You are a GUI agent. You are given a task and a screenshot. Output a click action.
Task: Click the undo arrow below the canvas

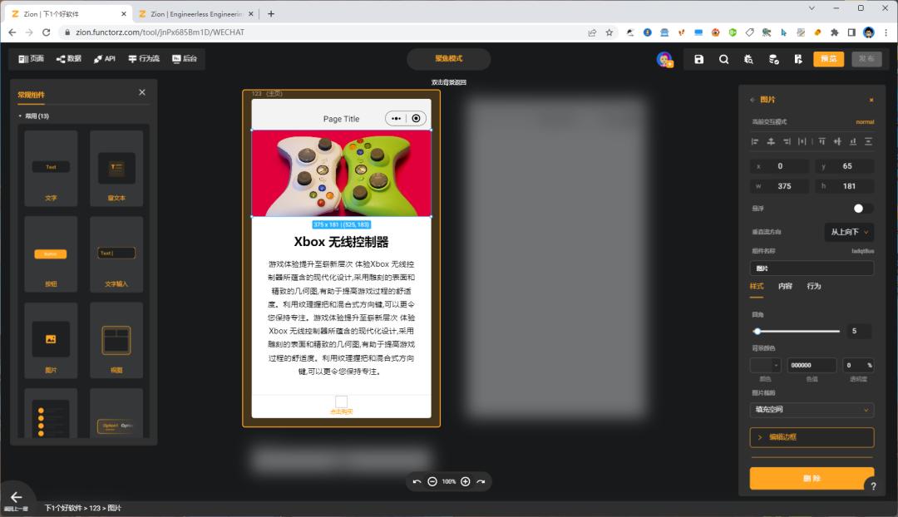(416, 481)
